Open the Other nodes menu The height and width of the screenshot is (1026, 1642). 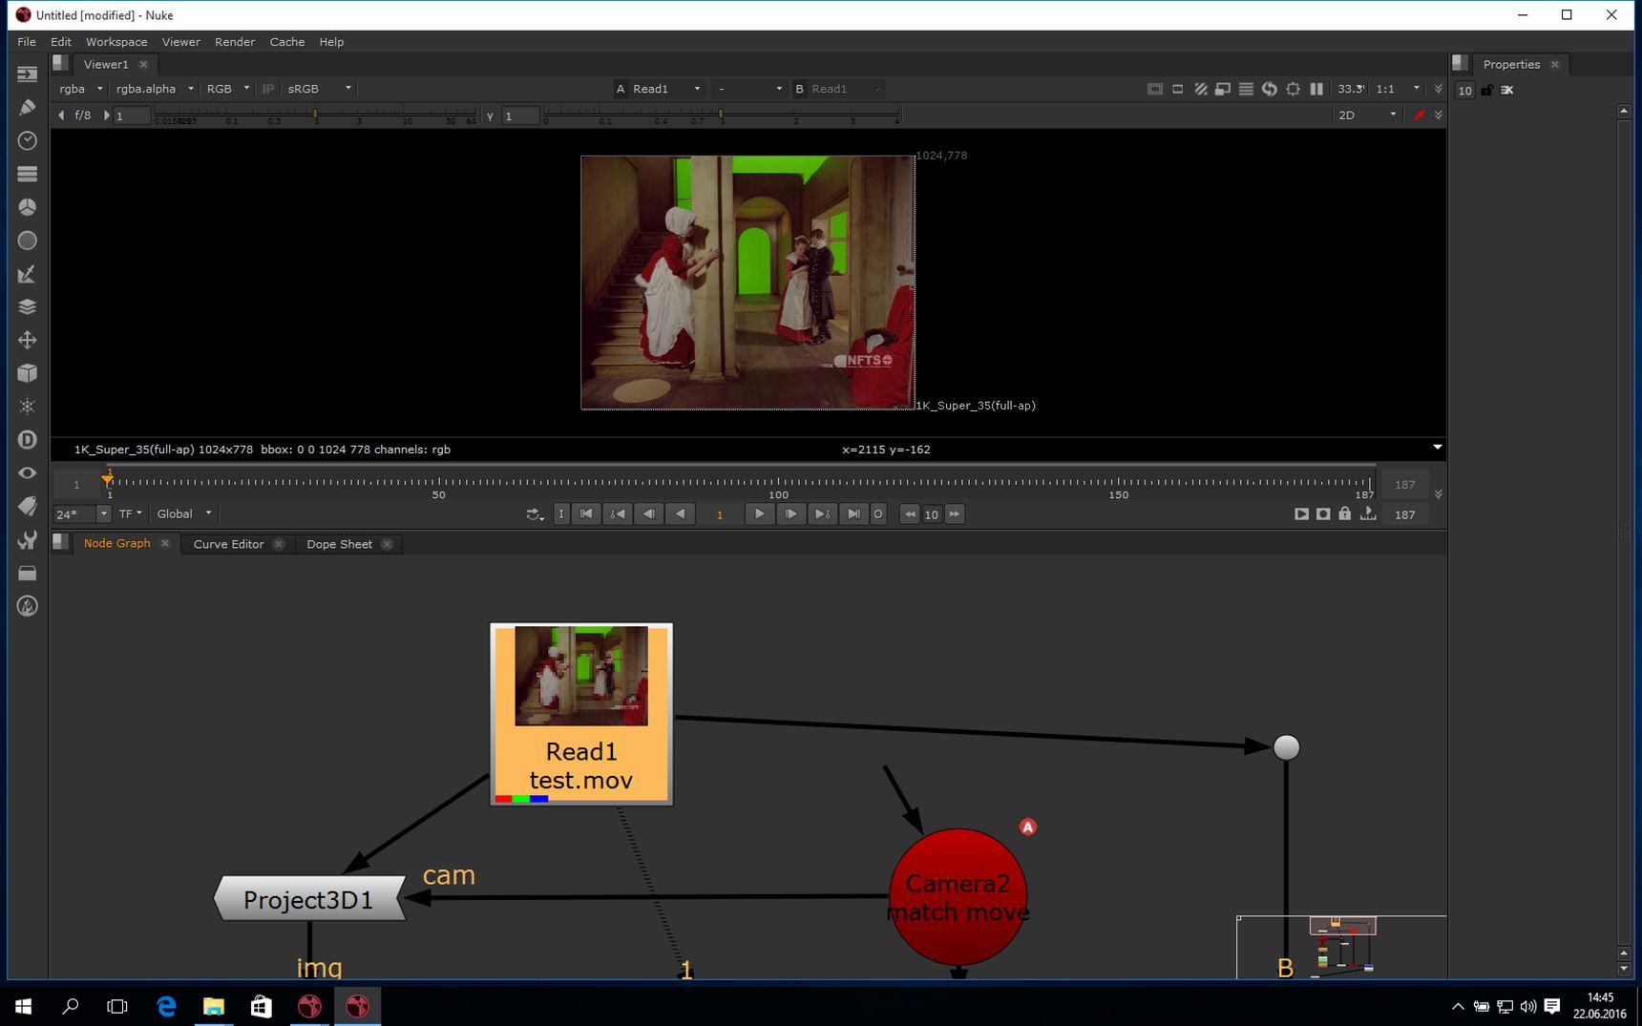27,573
